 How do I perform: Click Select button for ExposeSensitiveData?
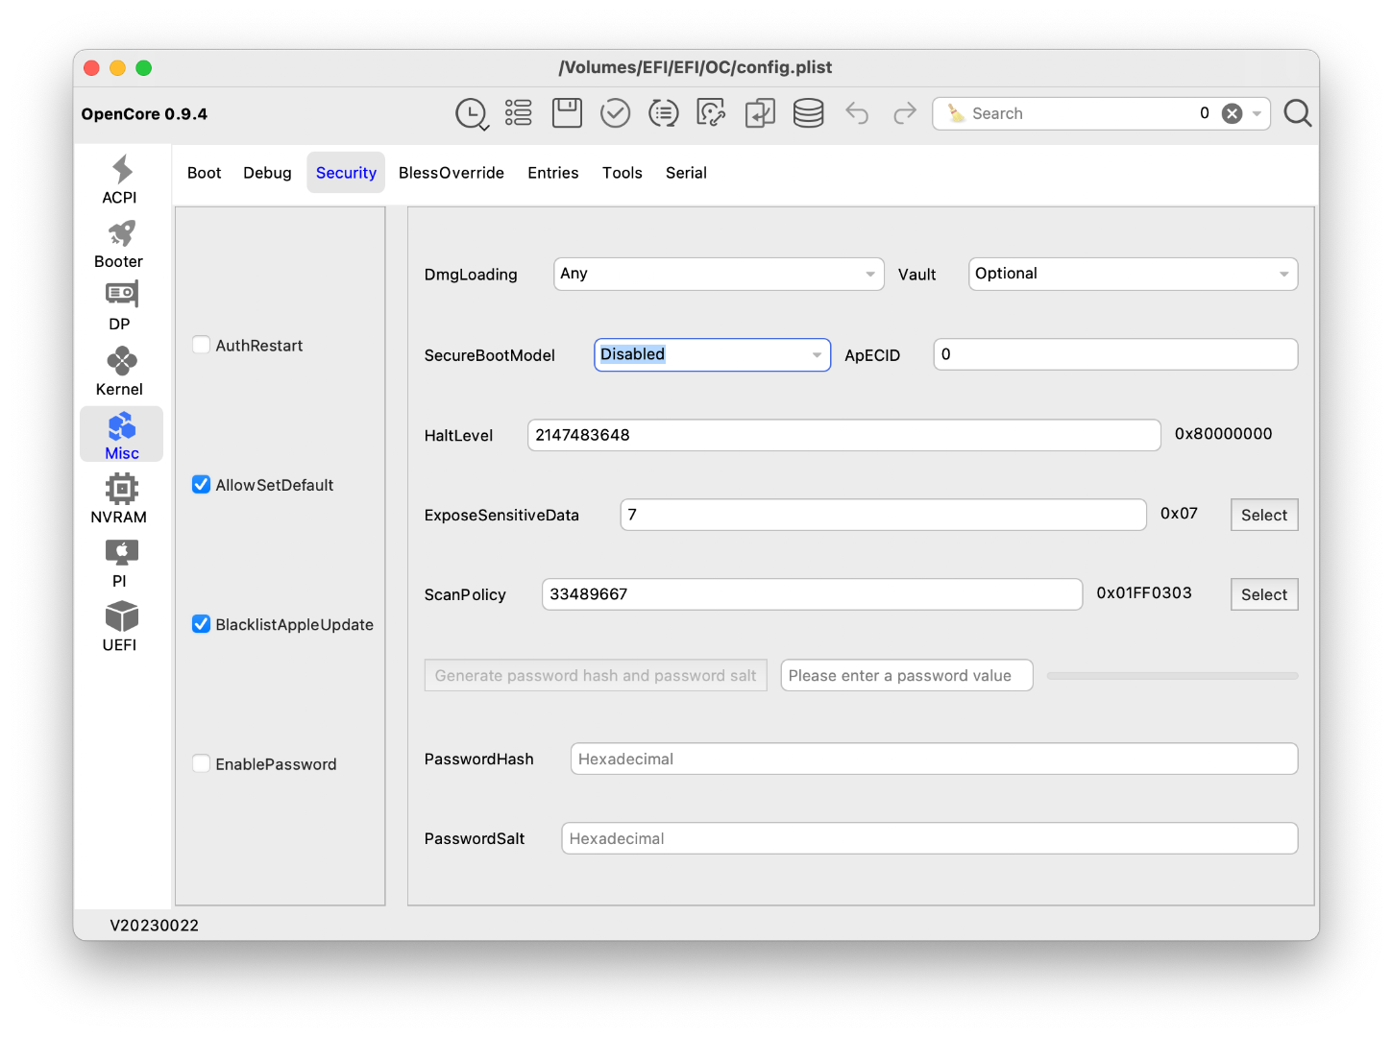pos(1264,515)
